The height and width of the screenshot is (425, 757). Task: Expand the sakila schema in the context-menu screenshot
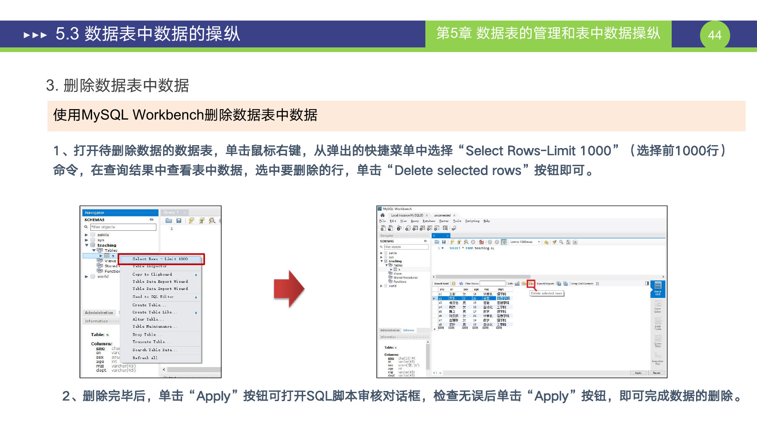tap(87, 235)
